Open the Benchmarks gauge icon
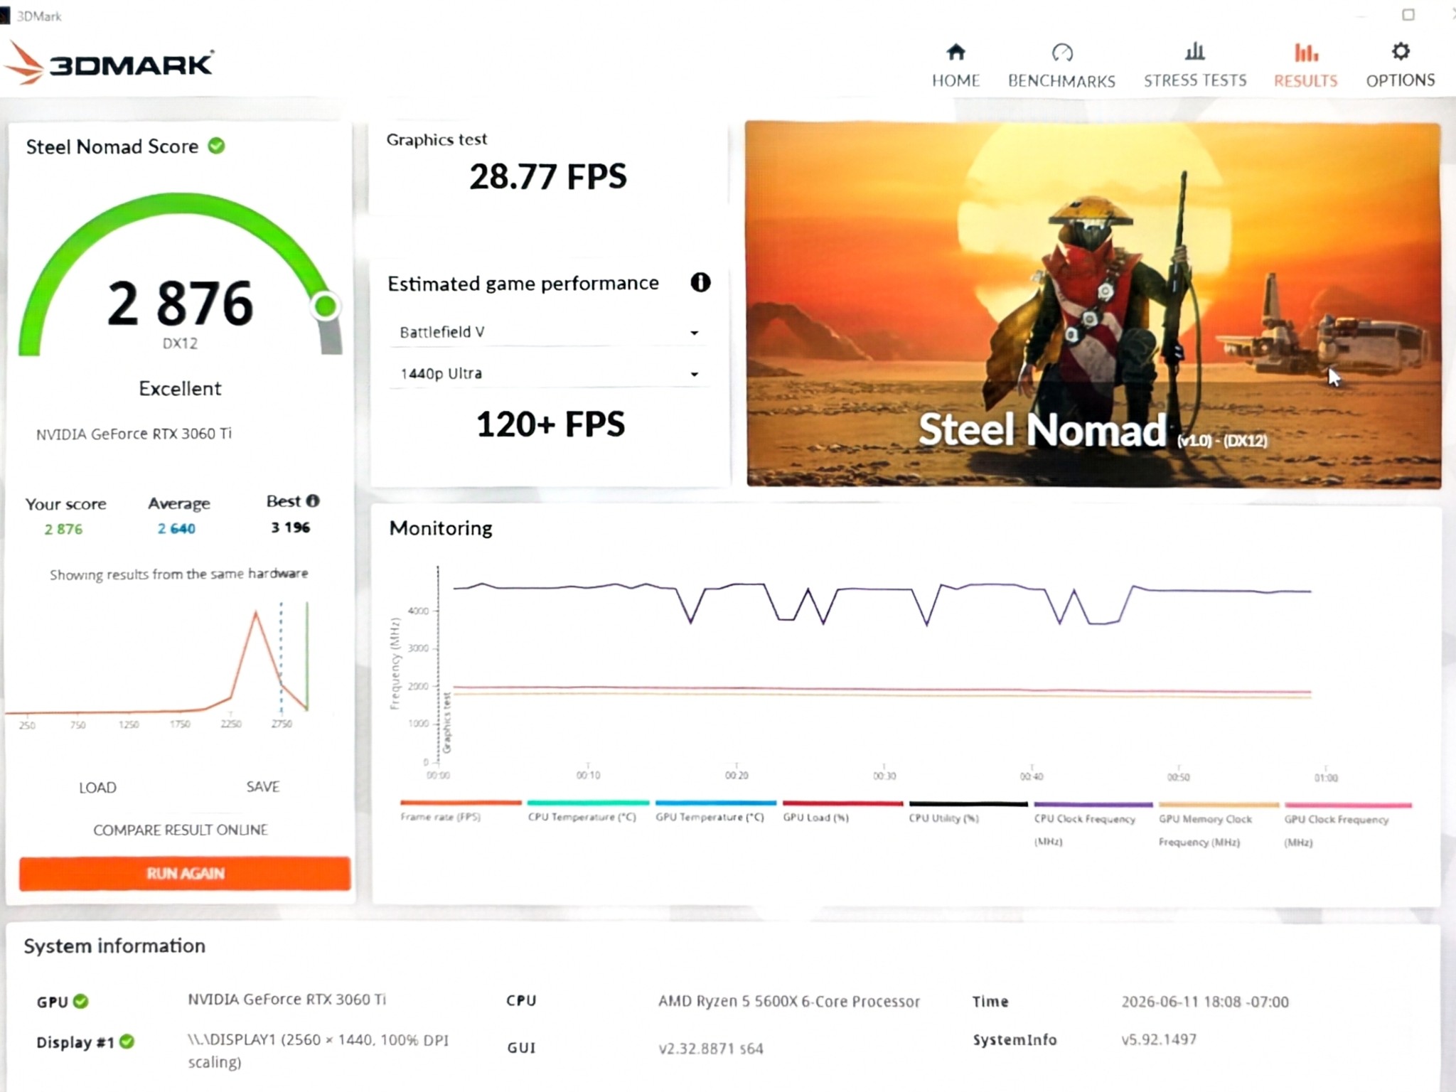This screenshot has height=1092, width=1456. (x=1061, y=53)
